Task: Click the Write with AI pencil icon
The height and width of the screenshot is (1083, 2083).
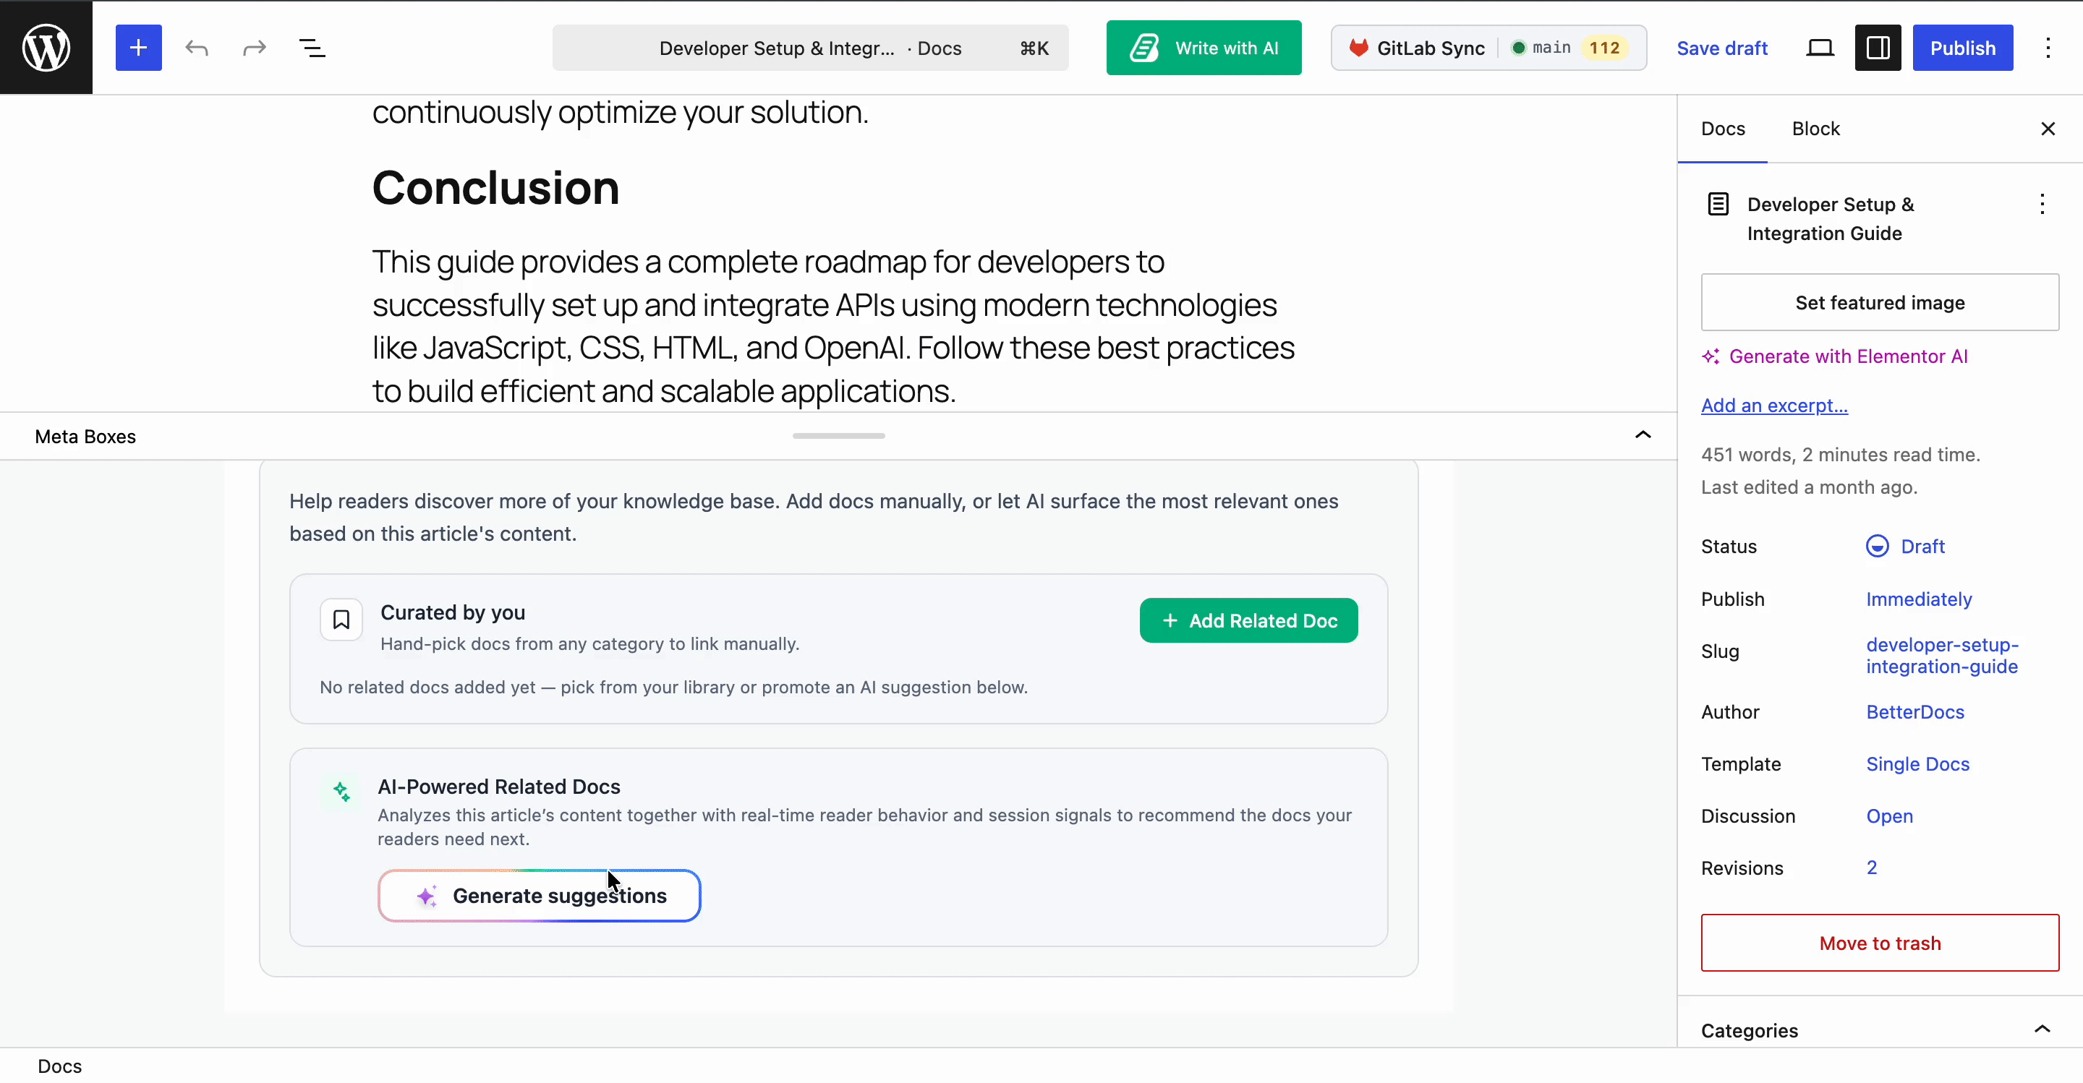Action: (1144, 48)
